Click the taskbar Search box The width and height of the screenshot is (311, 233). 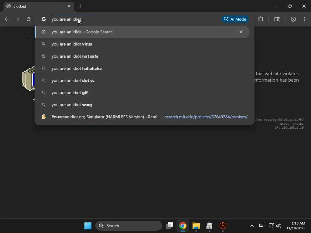(129, 226)
